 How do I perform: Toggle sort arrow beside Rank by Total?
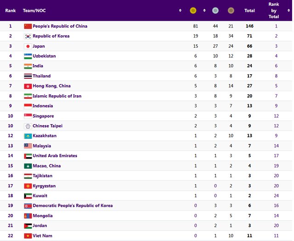coord(289,10)
